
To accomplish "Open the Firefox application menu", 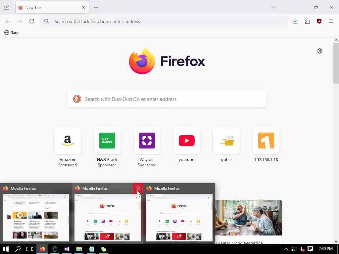I will pyautogui.click(x=331, y=21).
